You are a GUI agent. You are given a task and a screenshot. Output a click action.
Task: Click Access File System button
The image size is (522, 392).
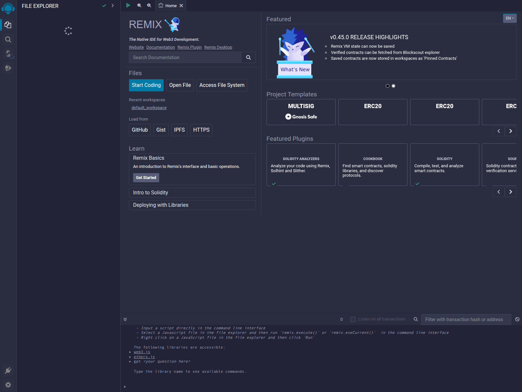(x=222, y=85)
